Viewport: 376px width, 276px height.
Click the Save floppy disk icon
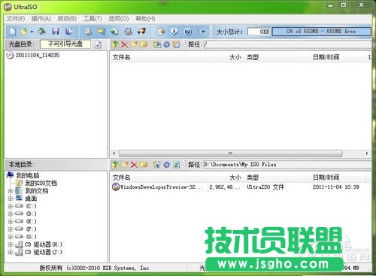tap(56, 32)
